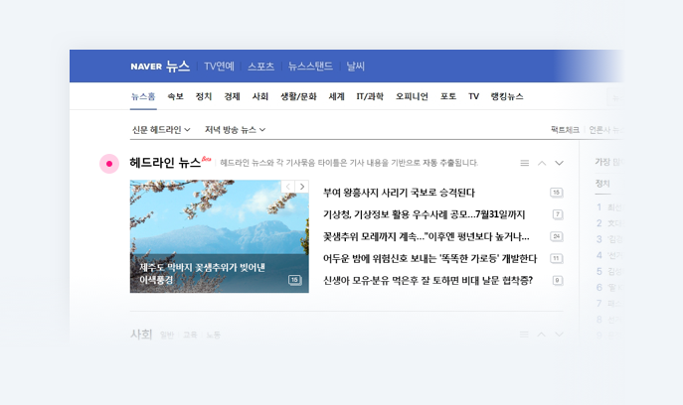
Task: Select the 정치 tab in ranking sidebar
Action: coord(602,184)
